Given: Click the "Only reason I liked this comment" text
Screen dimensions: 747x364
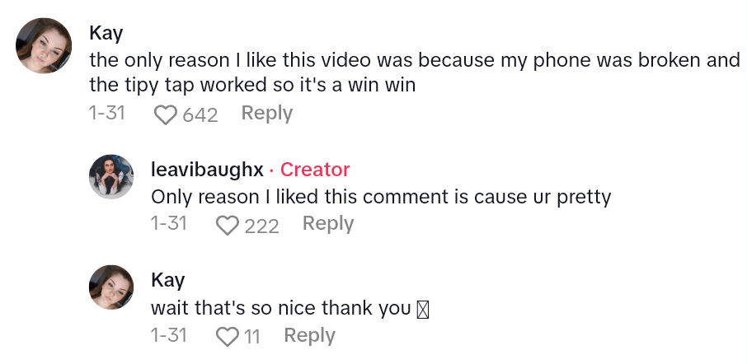Looking at the screenshot, I should [380, 198].
